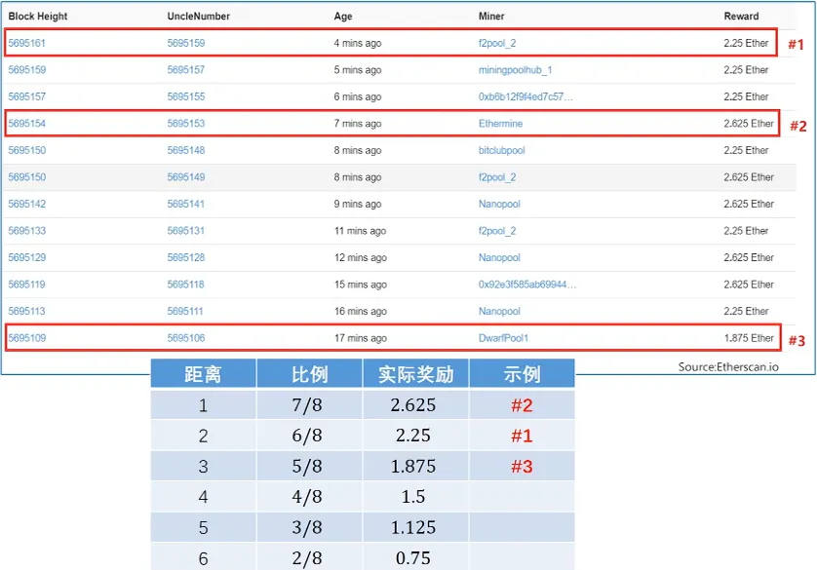Select the '7 mins ago' age cell
Viewport: 817px width, 570px height.
[x=358, y=124]
